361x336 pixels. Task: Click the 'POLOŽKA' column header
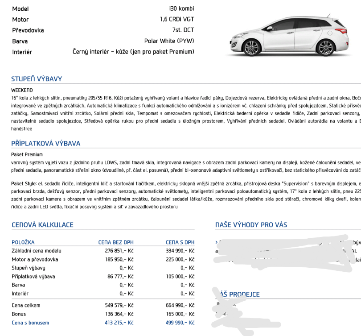pyautogui.click(x=23, y=242)
